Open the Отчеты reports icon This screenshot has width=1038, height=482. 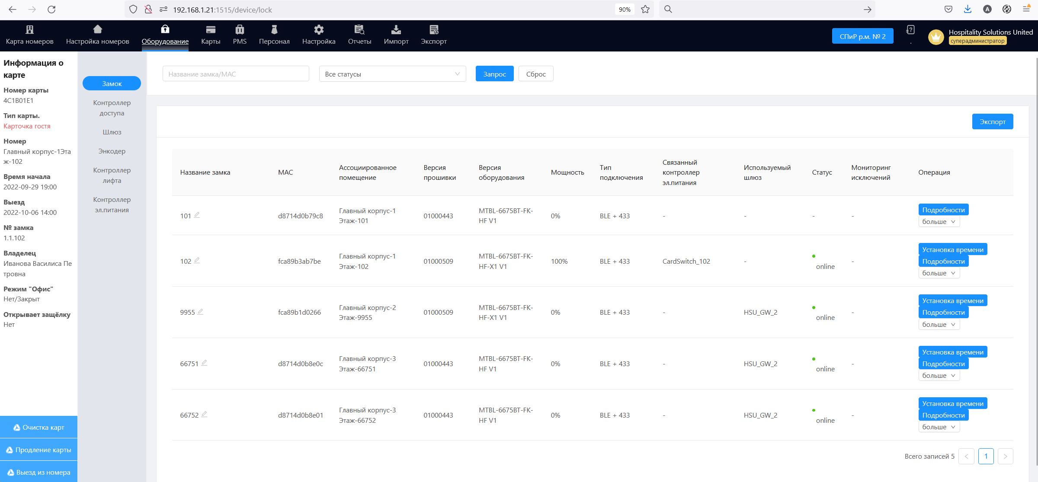359,30
